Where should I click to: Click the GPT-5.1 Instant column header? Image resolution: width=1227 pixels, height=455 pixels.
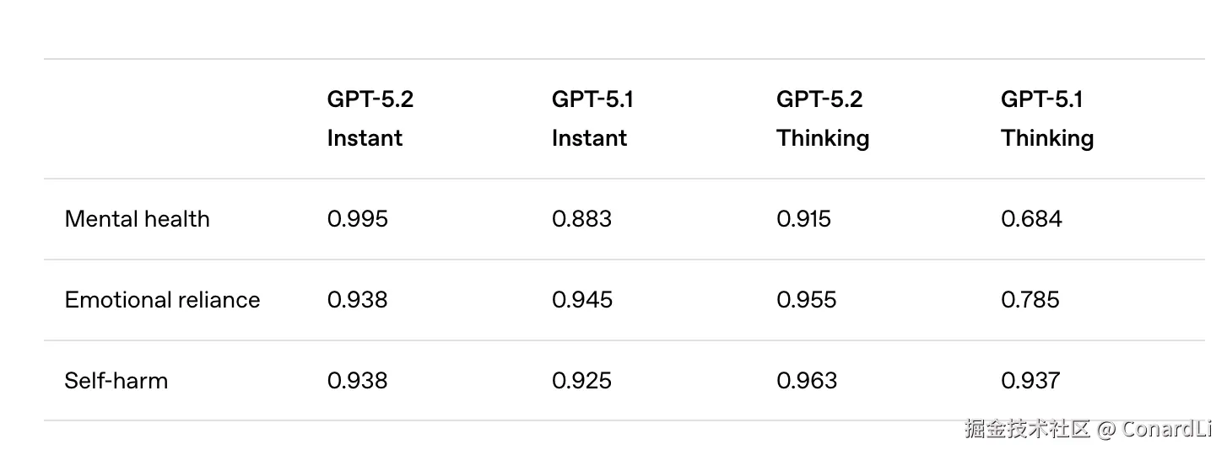pos(592,119)
